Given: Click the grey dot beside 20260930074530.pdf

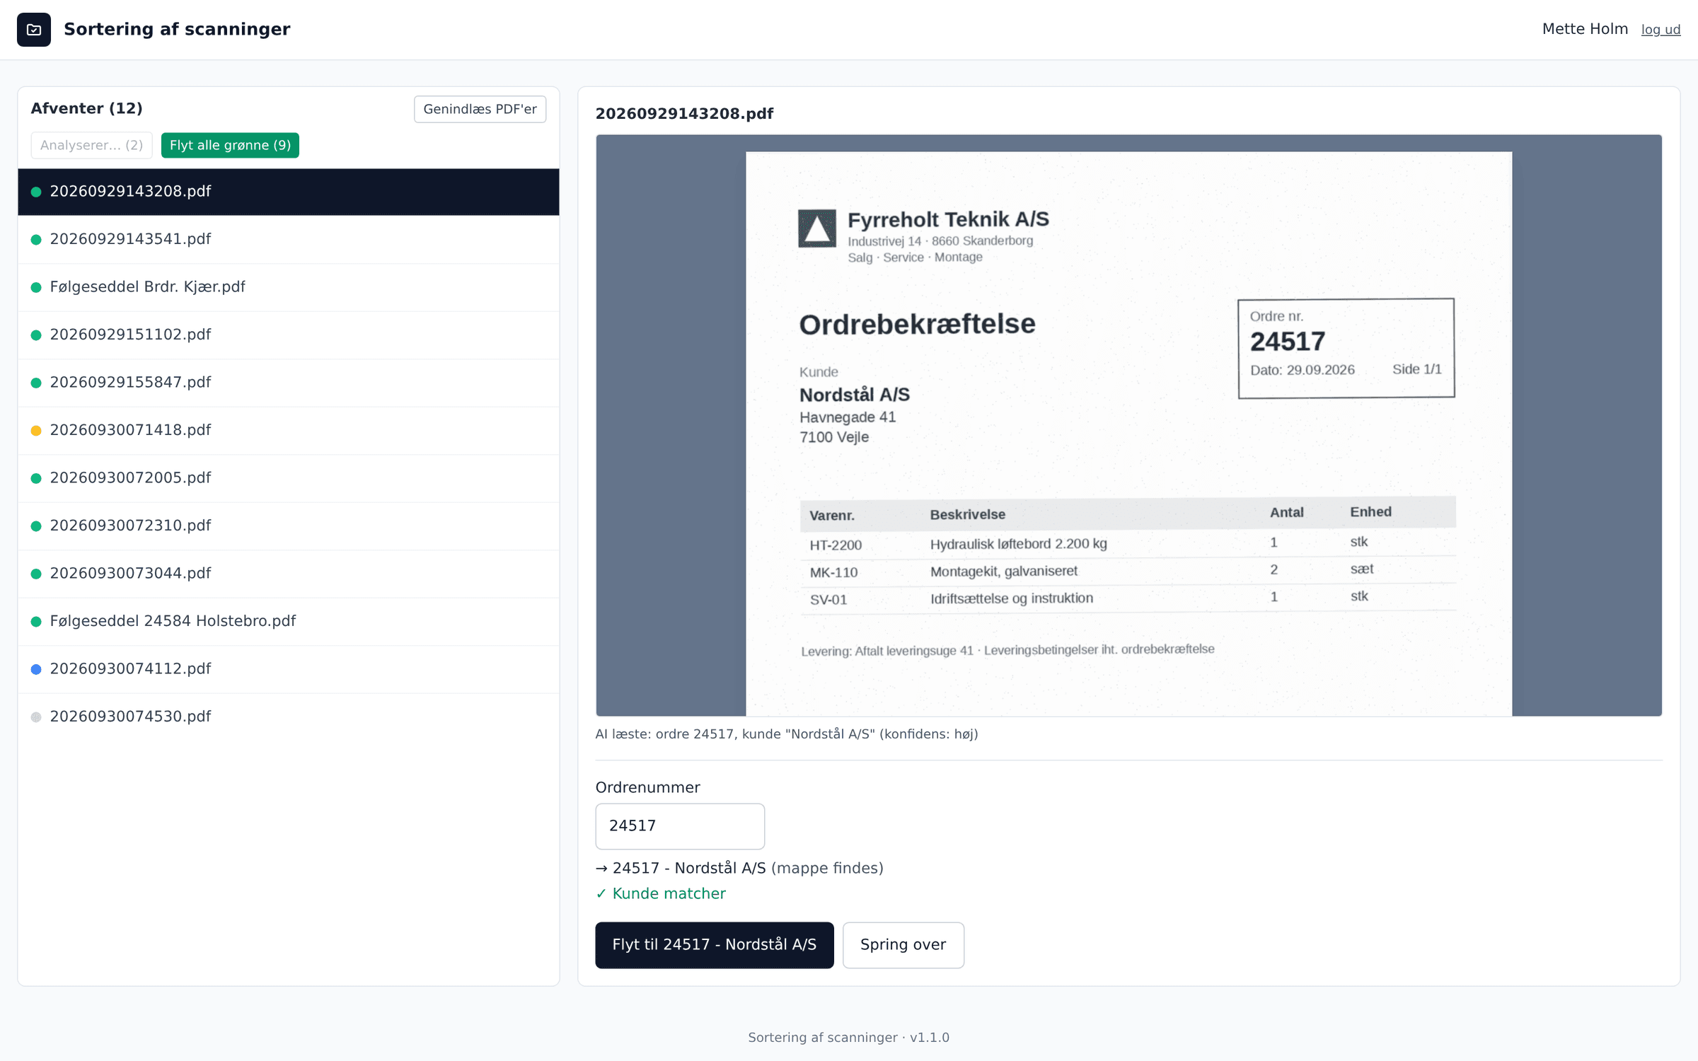Looking at the screenshot, I should pos(36,717).
